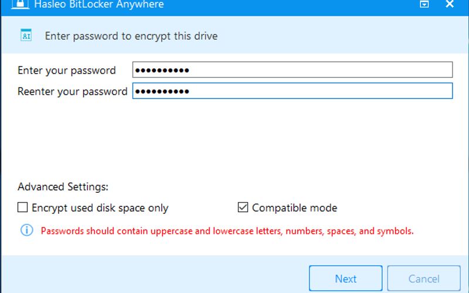
Task: Click the padlock app icon in title bar
Action: tap(20, 4)
